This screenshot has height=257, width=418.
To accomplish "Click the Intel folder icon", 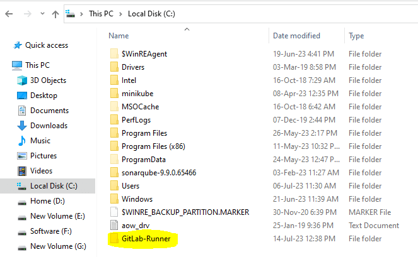I will [x=114, y=80].
